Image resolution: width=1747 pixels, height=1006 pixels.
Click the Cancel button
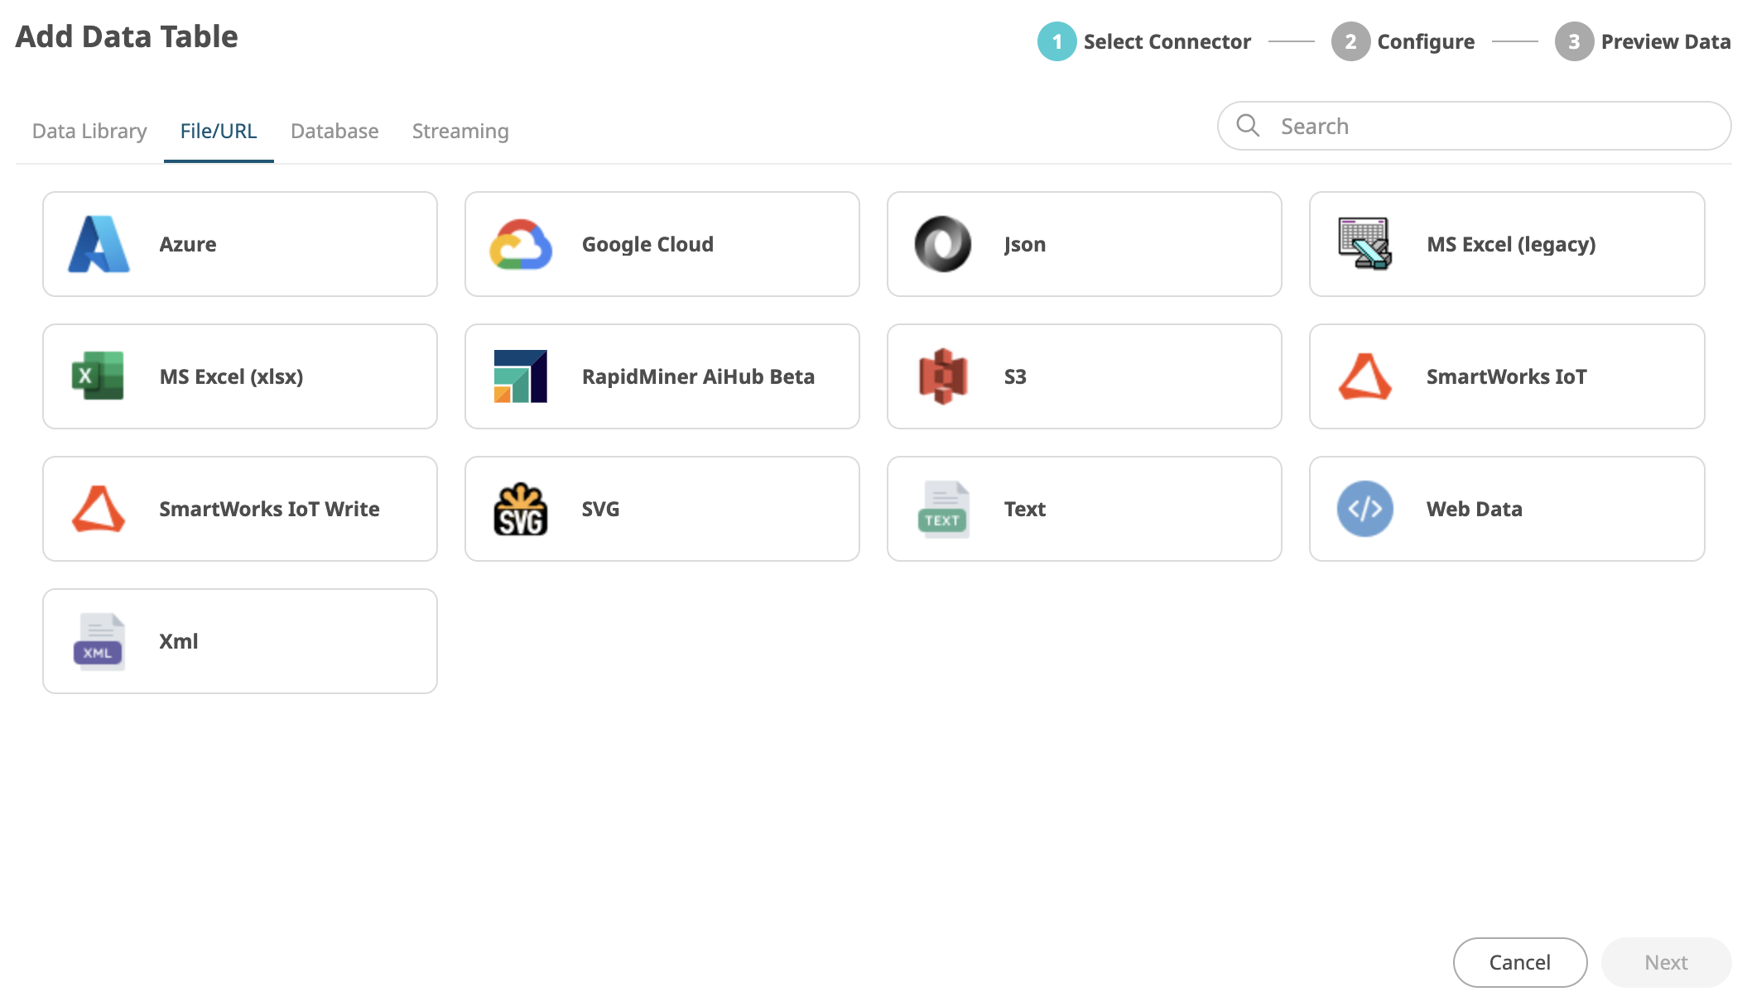point(1519,962)
